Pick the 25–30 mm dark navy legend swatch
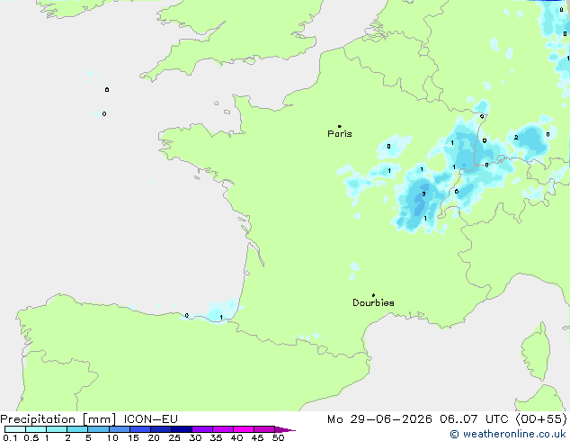Screen dimensions: 570x441 [182, 429]
